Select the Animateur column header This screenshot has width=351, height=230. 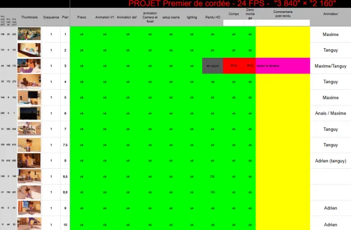330,18
